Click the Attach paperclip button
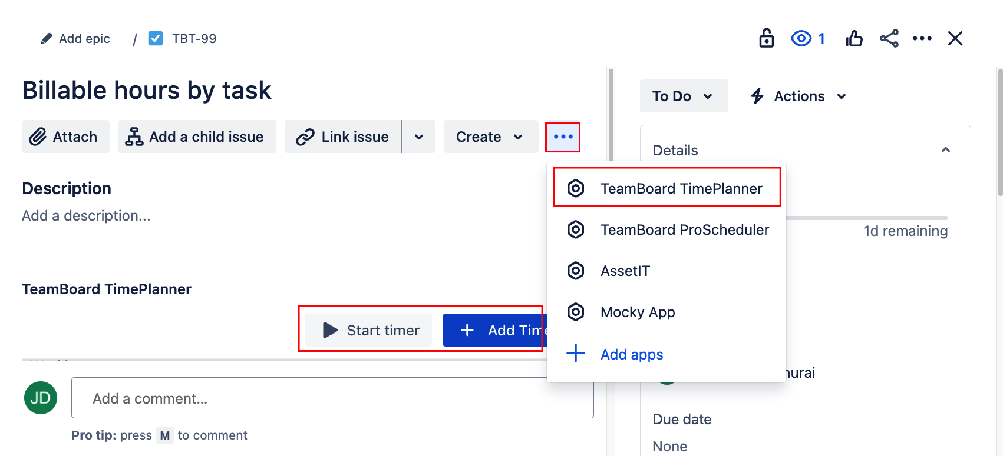The width and height of the screenshot is (1003, 456). (65, 137)
